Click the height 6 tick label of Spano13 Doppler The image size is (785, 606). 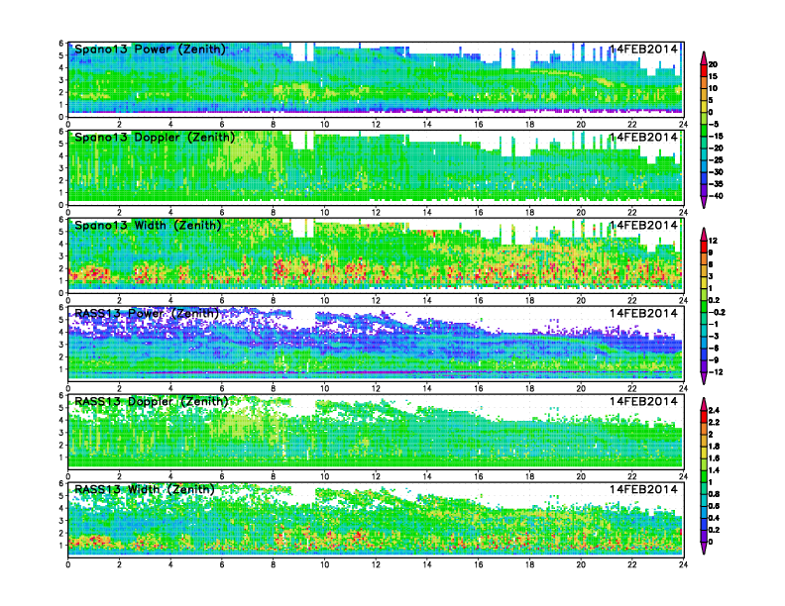pyautogui.click(x=61, y=132)
